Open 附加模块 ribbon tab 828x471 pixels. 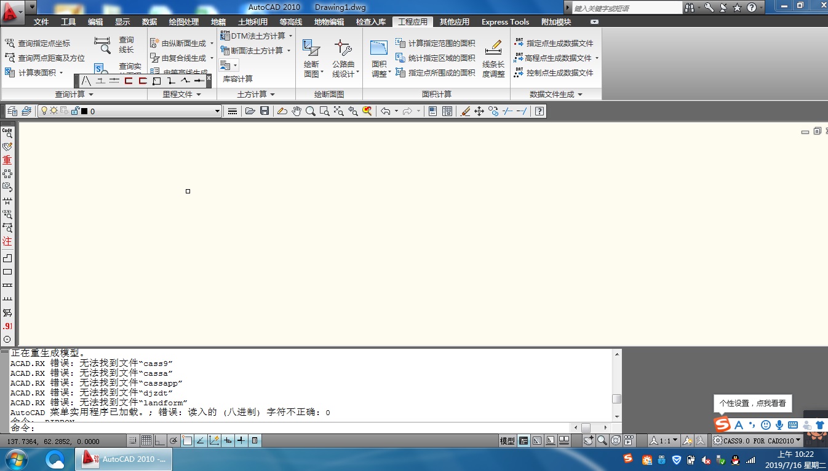click(556, 21)
